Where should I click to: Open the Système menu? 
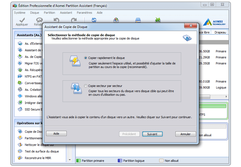20,13
